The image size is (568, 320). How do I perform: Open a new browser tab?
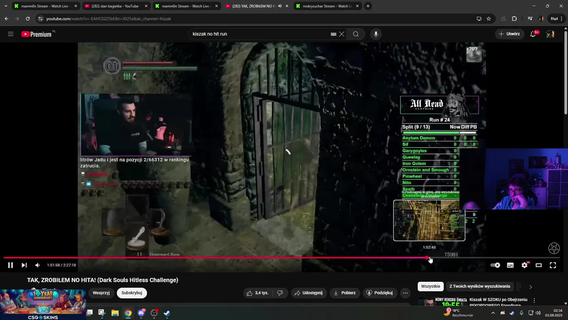pos(368,6)
